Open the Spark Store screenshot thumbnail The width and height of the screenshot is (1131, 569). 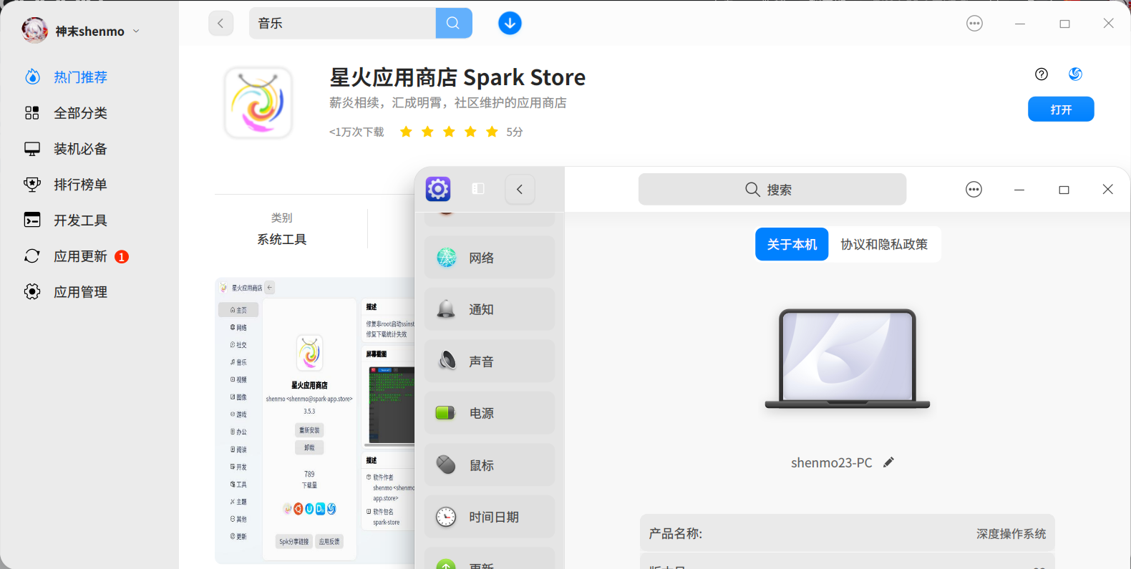click(315, 422)
